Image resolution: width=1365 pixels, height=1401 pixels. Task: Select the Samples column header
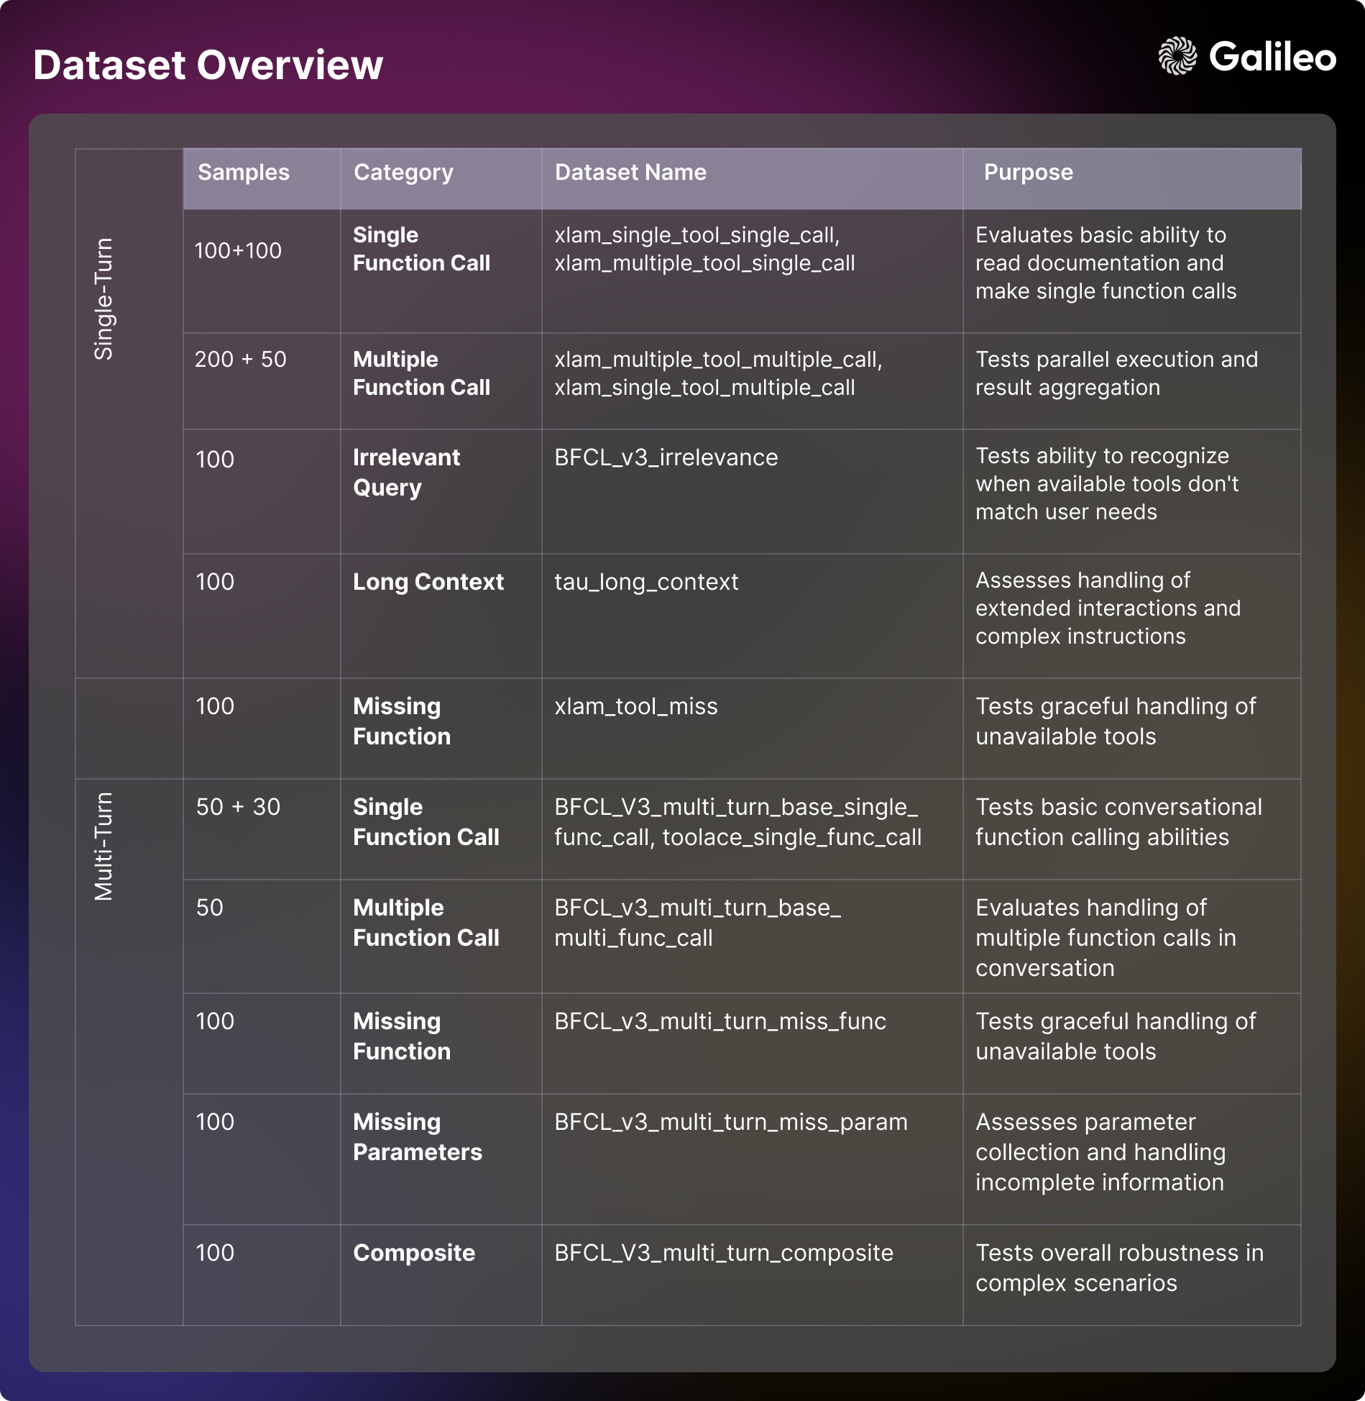(x=244, y=173)
